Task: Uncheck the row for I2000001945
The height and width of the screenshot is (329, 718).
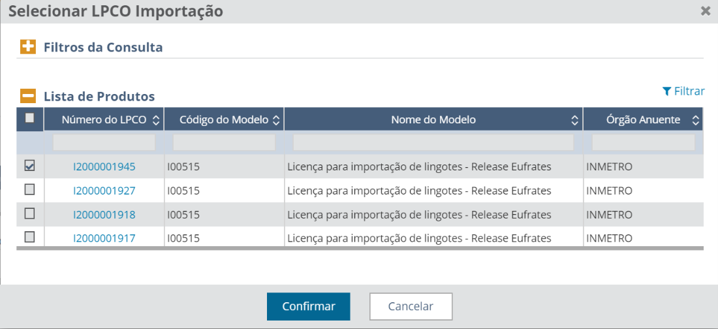Action: [x=29, y=166]
